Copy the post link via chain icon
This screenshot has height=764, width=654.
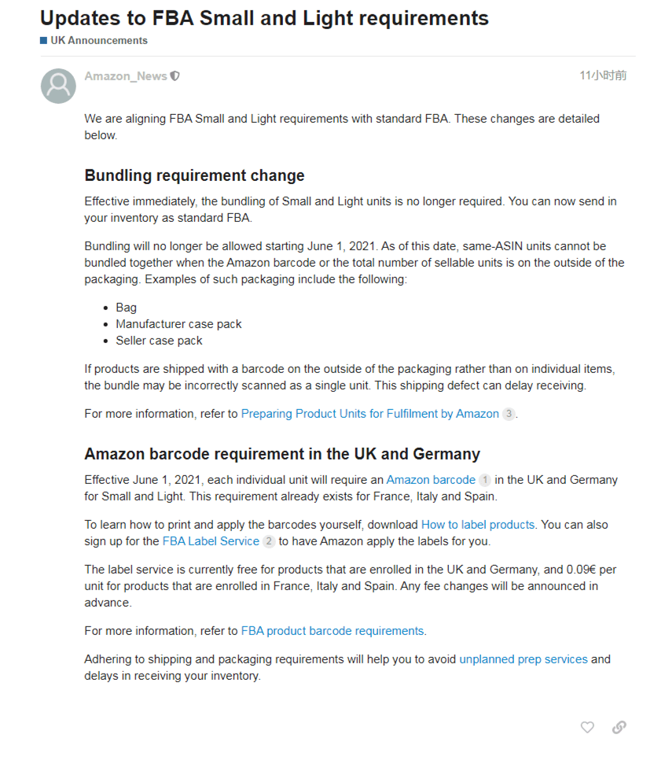(619, 727)
